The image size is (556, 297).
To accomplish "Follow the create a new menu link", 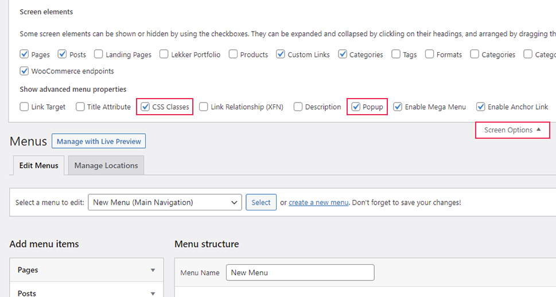I will pos(318,202).
